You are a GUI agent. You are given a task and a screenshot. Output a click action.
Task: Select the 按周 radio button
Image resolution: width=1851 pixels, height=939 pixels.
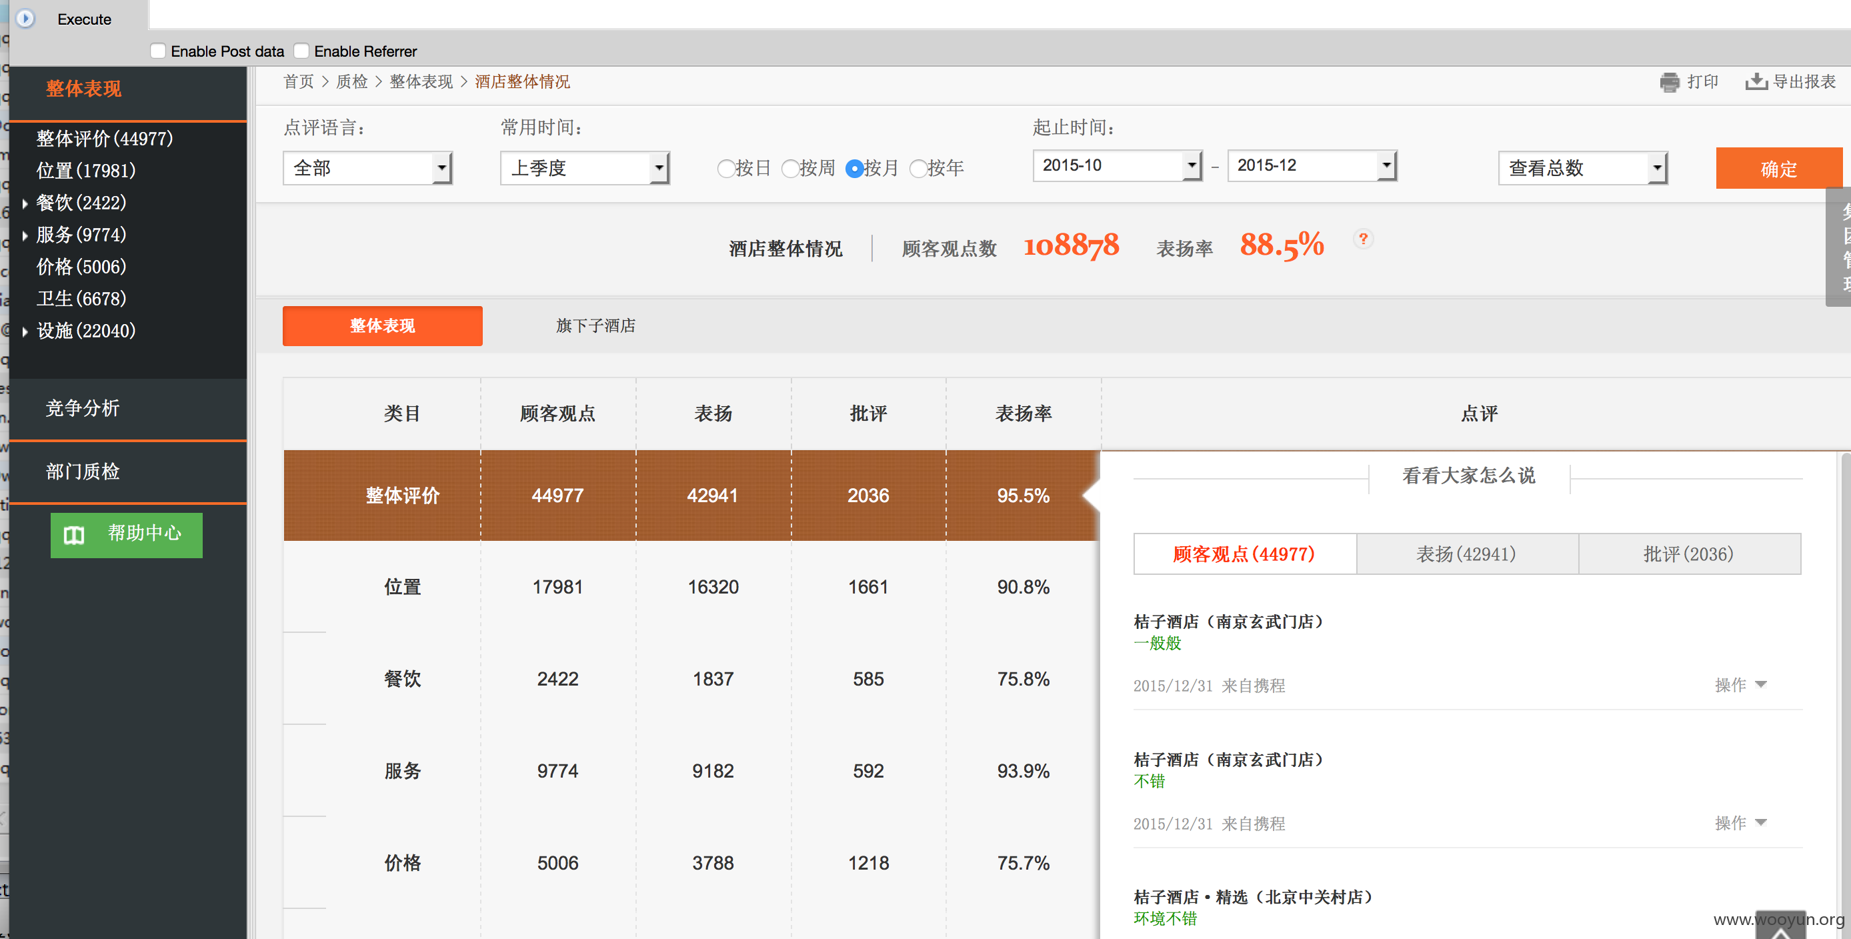click(x=789, y=169)
